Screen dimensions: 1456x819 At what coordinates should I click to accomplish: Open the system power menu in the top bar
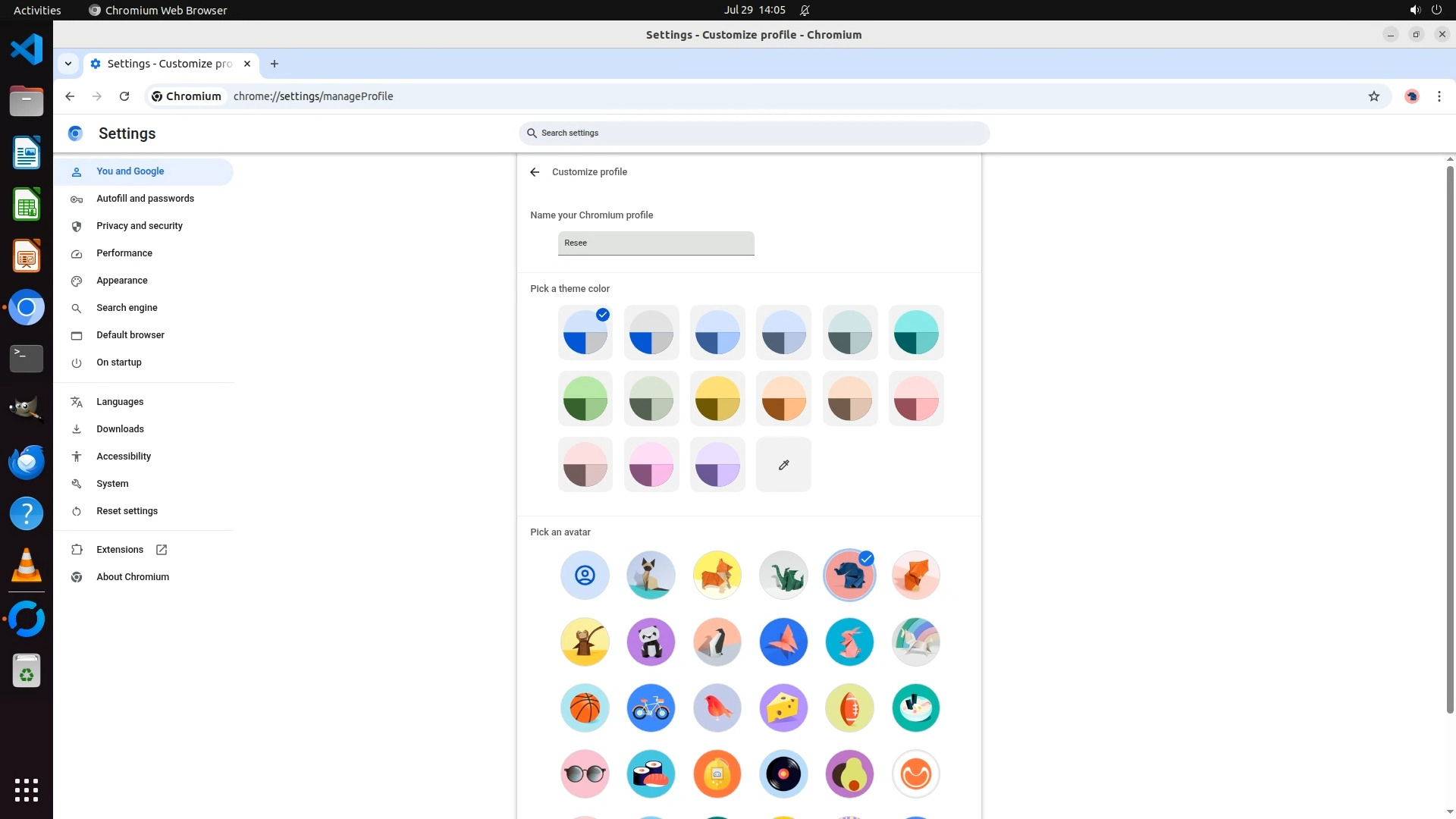click(x=1436, y=10)
